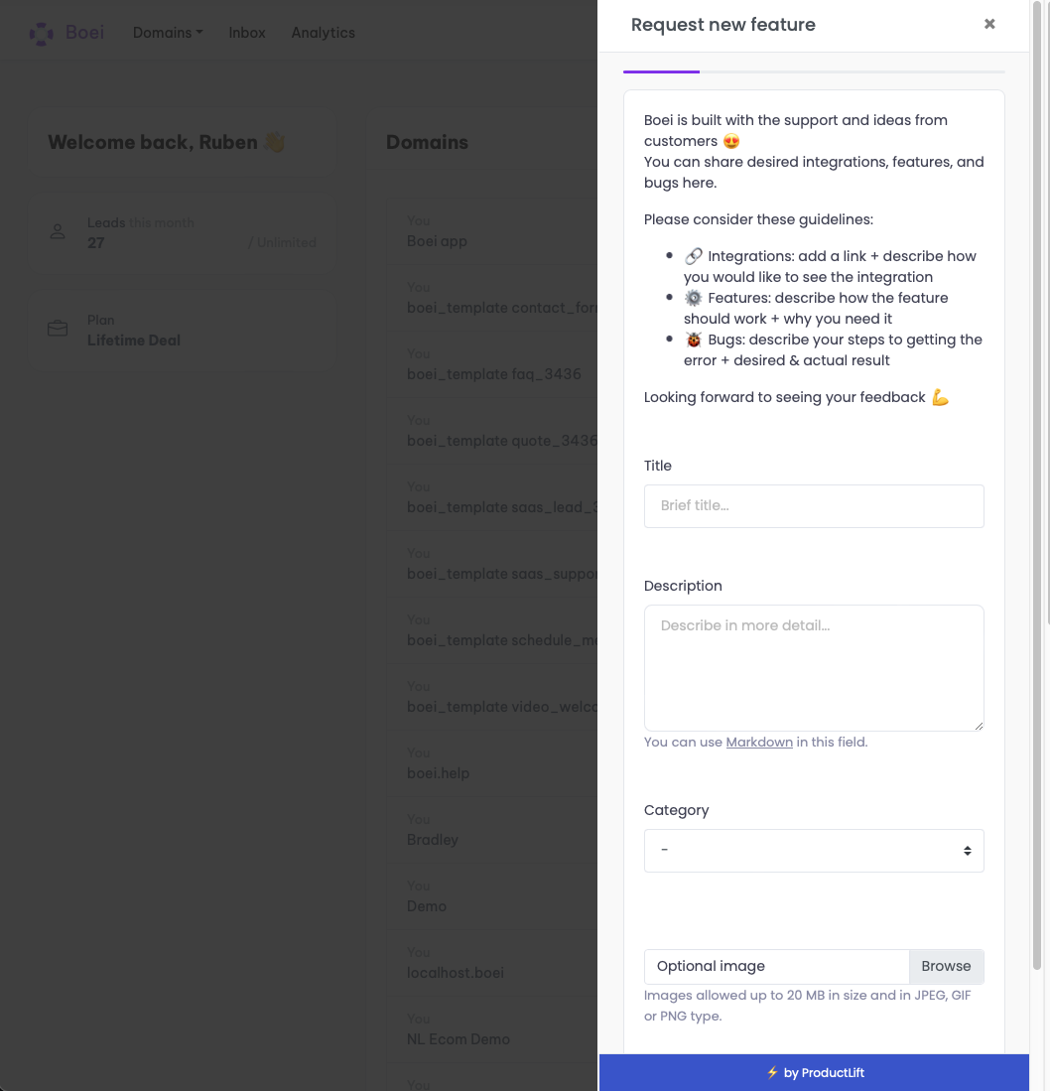Click the Boei logo icon
The height and width of the screenshot is (1091, 1050).
point(41,33)
